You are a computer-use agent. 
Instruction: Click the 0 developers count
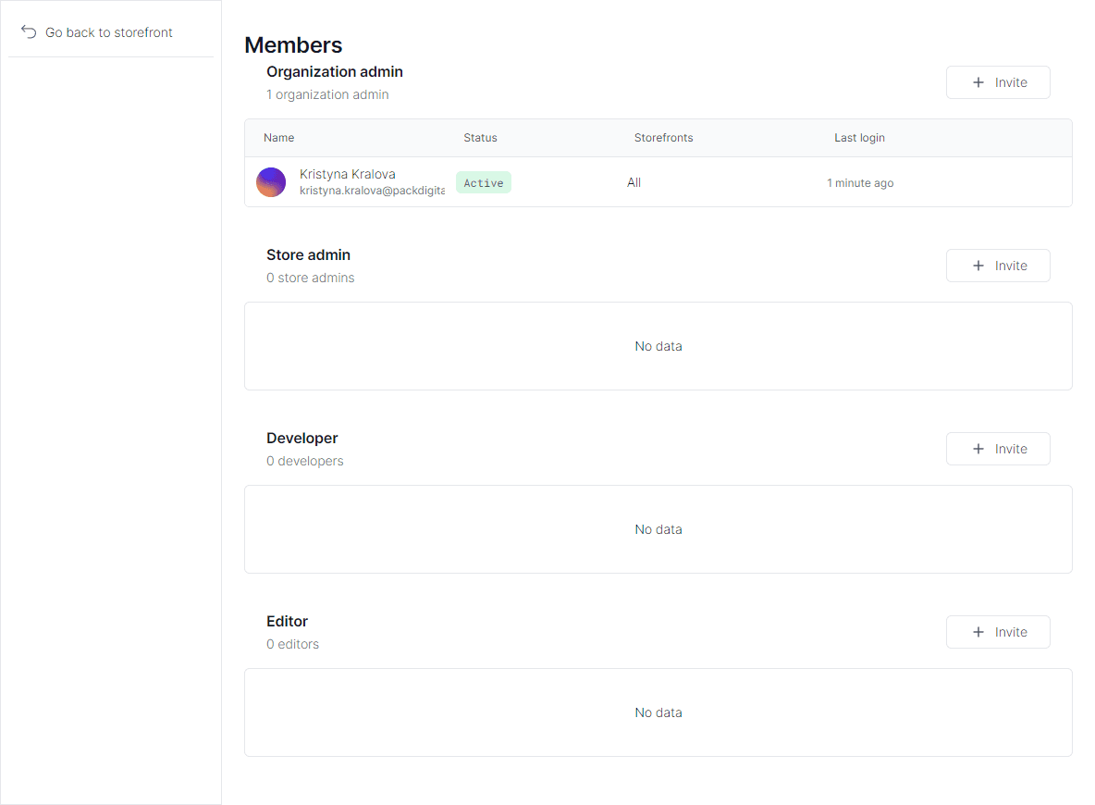(304, 461)
